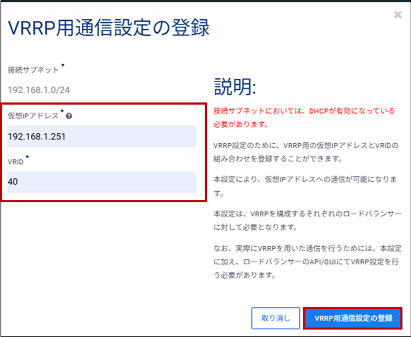This screenshot has width=411, height=337.
Task: Click the VRID field label
Action: [15, 161]
